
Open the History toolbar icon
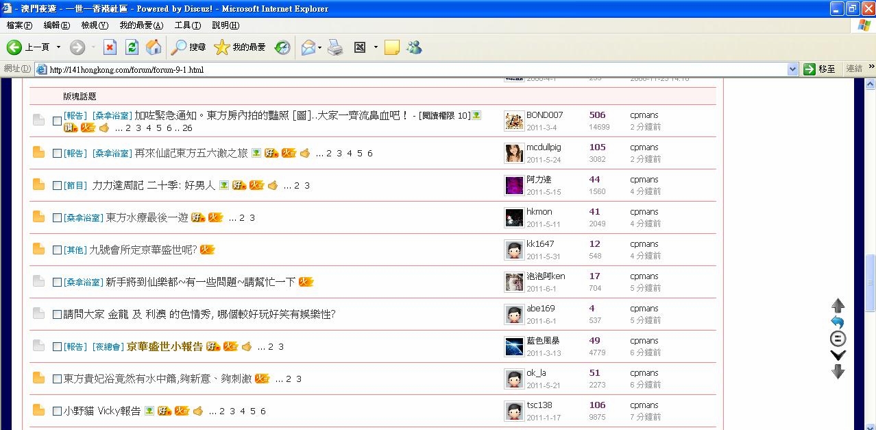coord(282,47)
